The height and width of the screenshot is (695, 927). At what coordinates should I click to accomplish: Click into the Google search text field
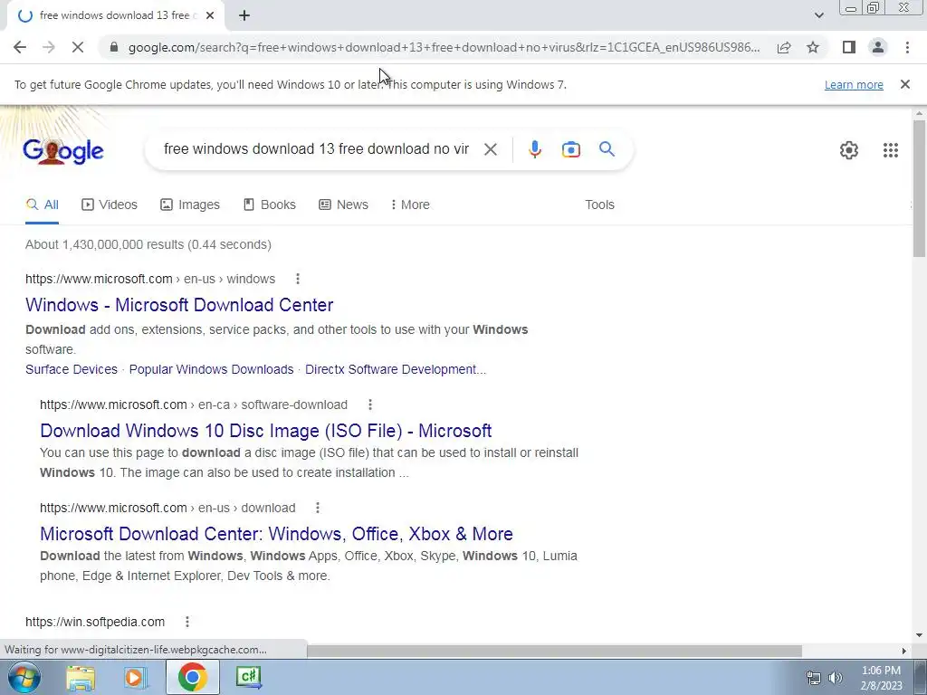pos(316,149)
